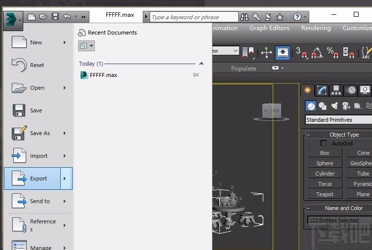Switch to Modify command panel tab
This screenshot has width=372, height=250.
[x=322, y=90]
